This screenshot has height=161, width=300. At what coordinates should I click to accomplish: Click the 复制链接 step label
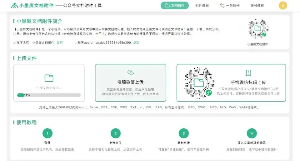[184, 143]
